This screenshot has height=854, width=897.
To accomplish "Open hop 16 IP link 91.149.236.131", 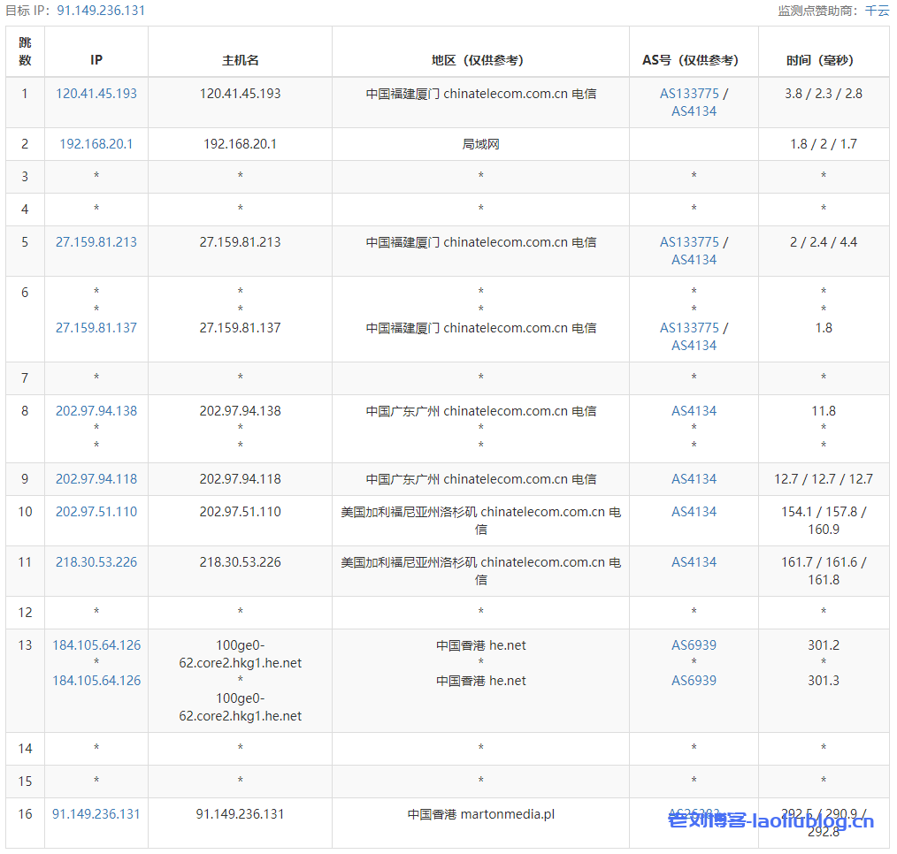I will pos(96,813).
